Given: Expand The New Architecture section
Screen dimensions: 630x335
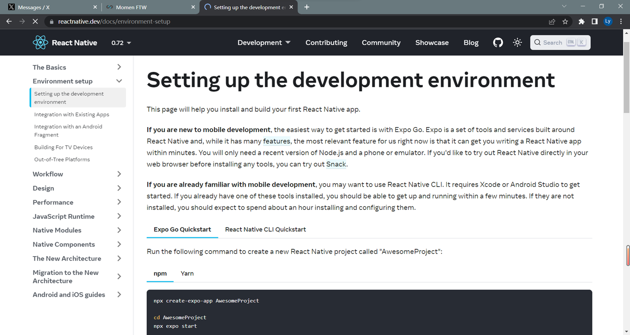Looking at the screenshot, I should [77, 258].
